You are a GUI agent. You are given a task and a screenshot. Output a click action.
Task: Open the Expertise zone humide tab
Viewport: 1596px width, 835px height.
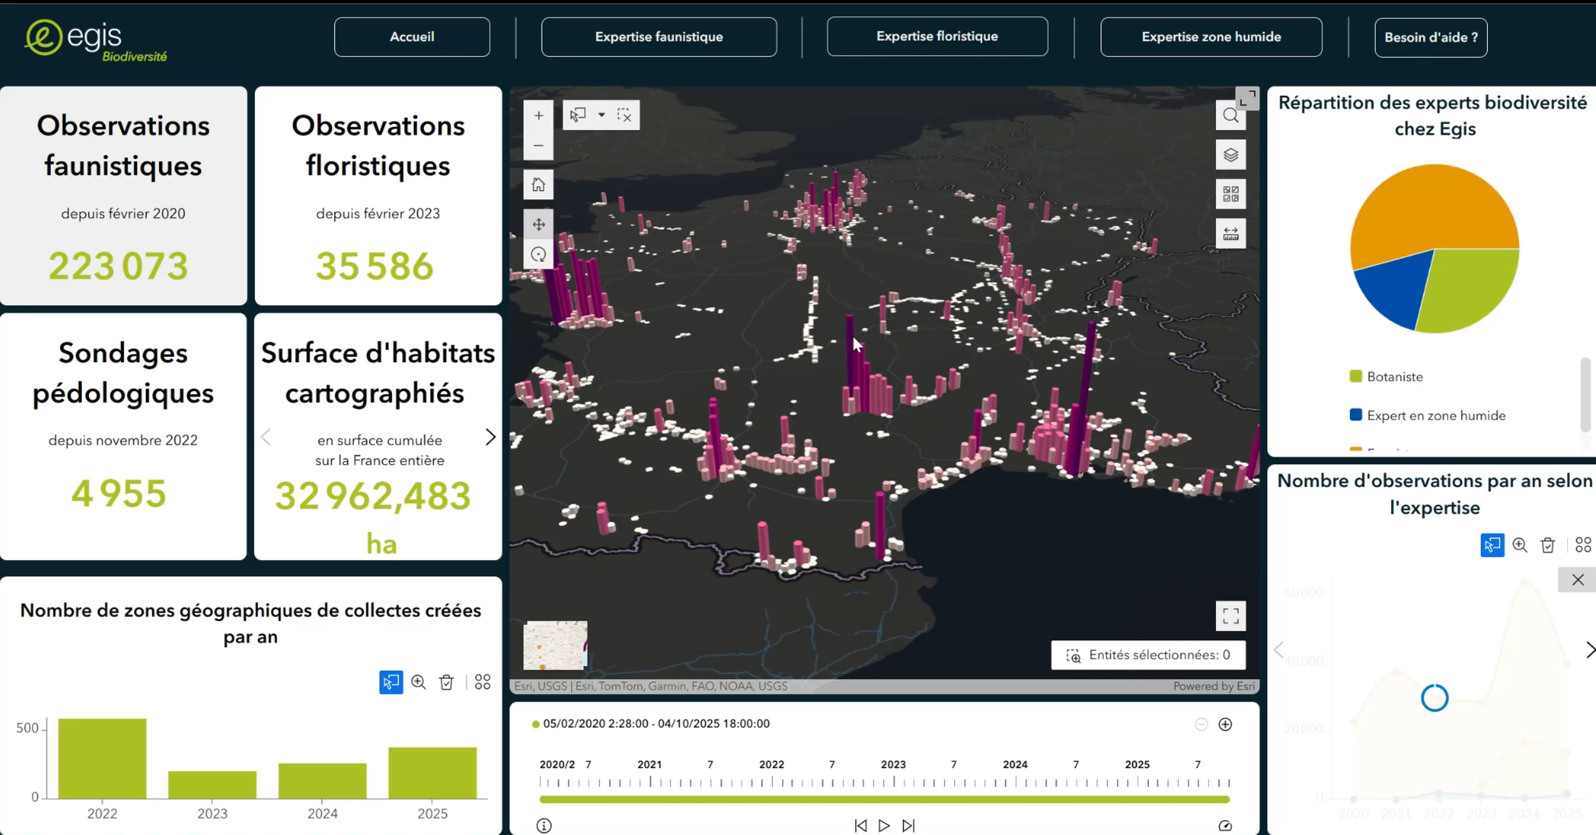(x=1210, y=37)
